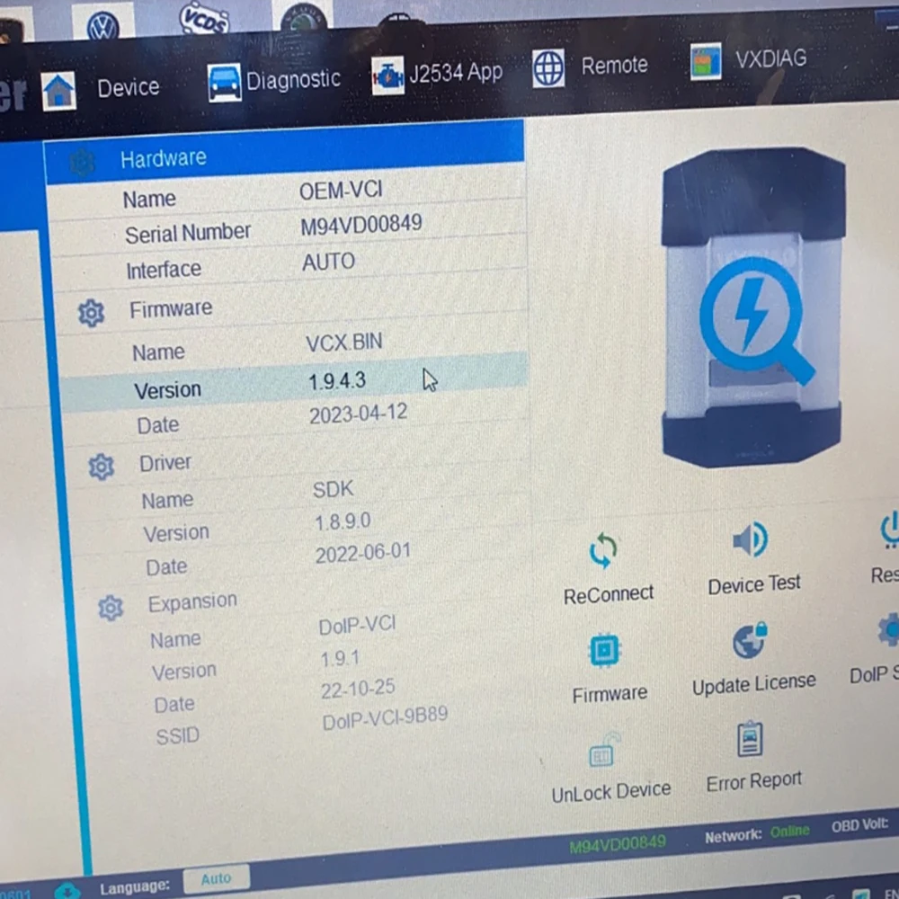Screen dimensions: 899x899
Task: Click the Error Report clipboard icon
Action: (750, 740)
